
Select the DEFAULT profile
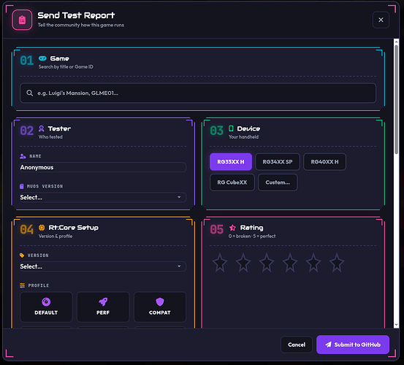pos(46,307)
